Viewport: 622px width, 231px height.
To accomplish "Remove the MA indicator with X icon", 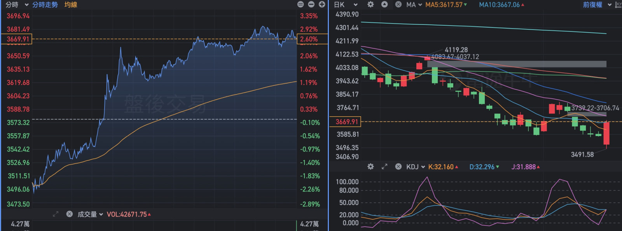I will point(398,4).
